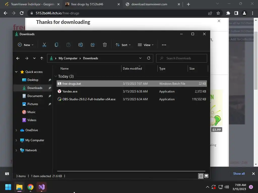This screenshot has width=258, height=193.
Task: Sort by Type column header
Action: 162,69
